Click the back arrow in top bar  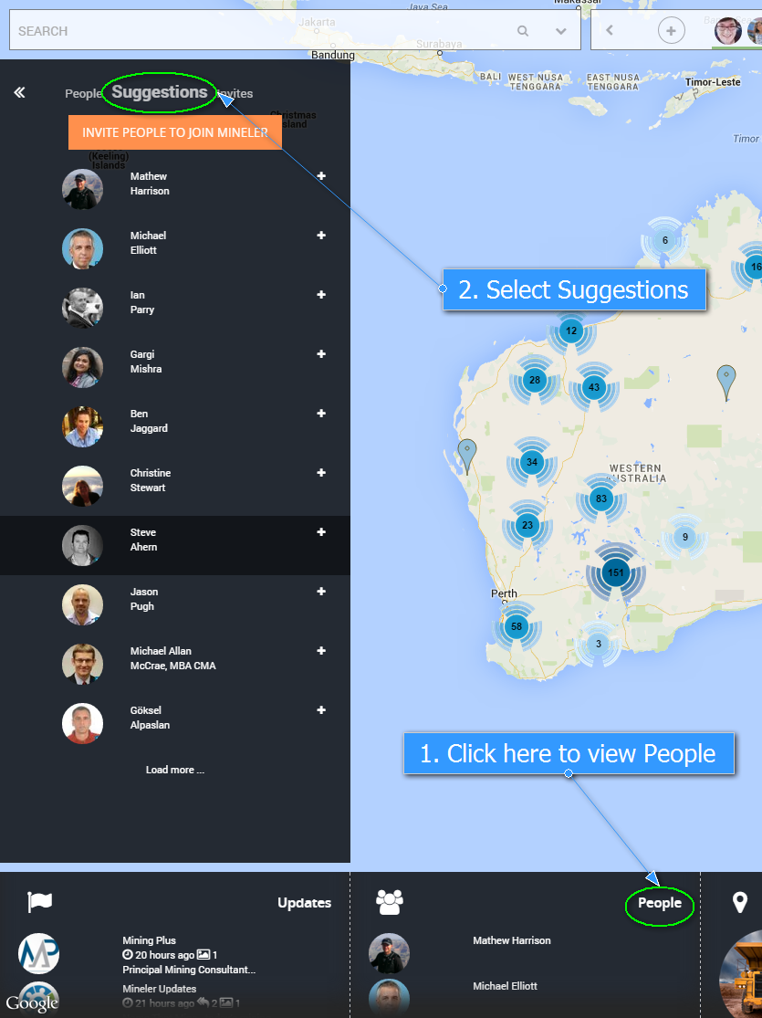610,31
